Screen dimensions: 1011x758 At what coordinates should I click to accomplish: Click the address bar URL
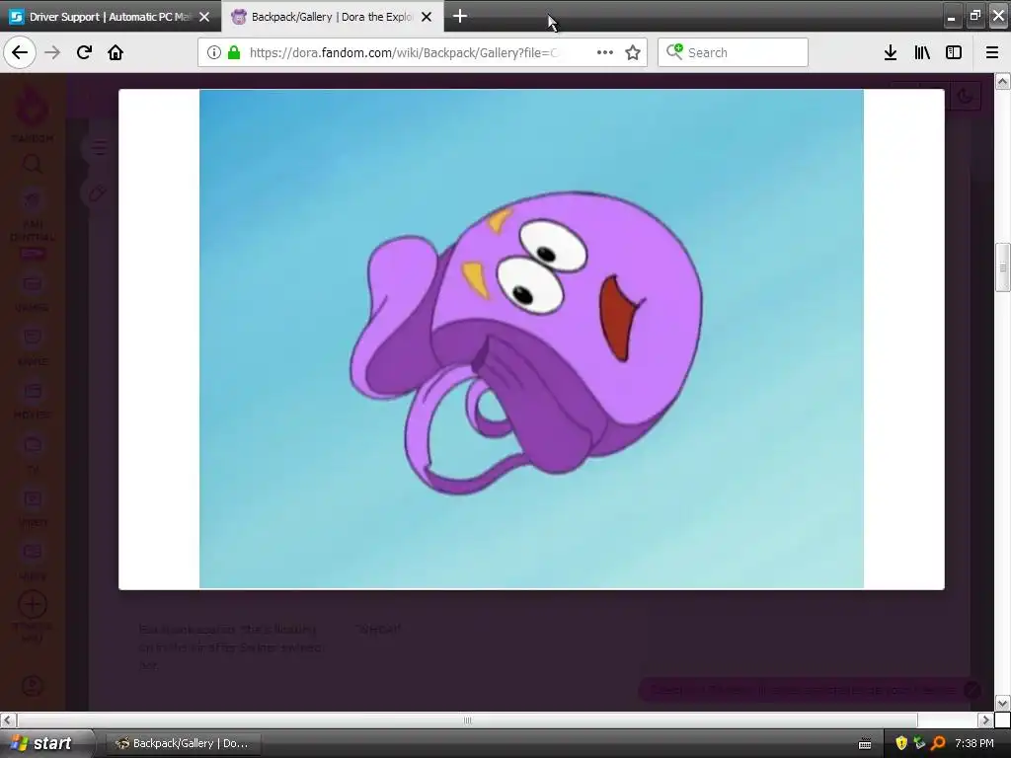[x=404, y=52]
